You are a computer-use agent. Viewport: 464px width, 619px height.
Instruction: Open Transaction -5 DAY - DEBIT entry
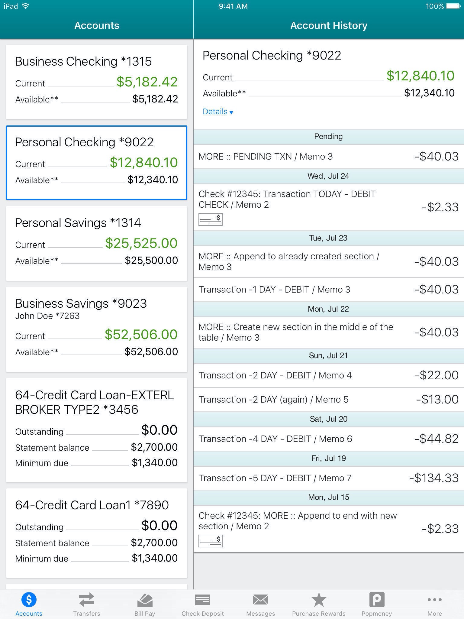click(328, 478)
